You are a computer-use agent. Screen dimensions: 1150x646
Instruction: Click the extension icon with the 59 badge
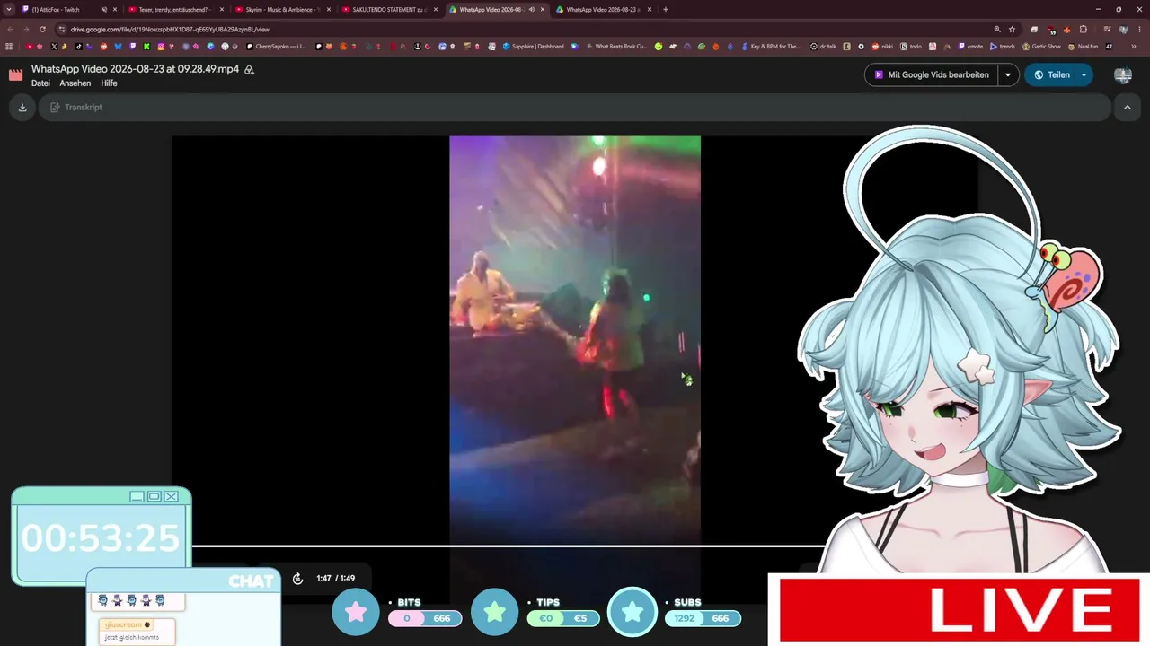[x=1051, y=29]
